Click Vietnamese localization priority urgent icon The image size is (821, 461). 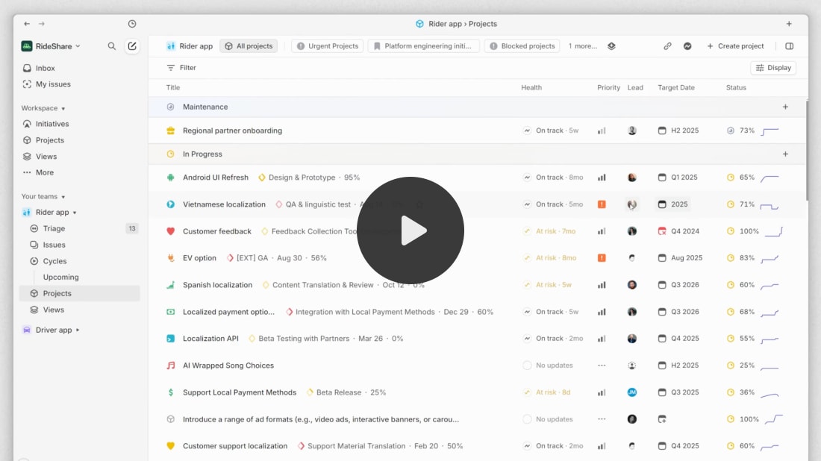[x=602, y=204]
